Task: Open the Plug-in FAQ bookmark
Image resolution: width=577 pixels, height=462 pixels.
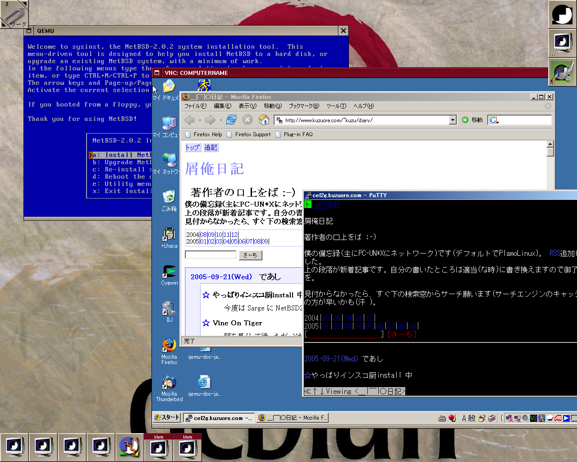Action: (x=294, y=134)
